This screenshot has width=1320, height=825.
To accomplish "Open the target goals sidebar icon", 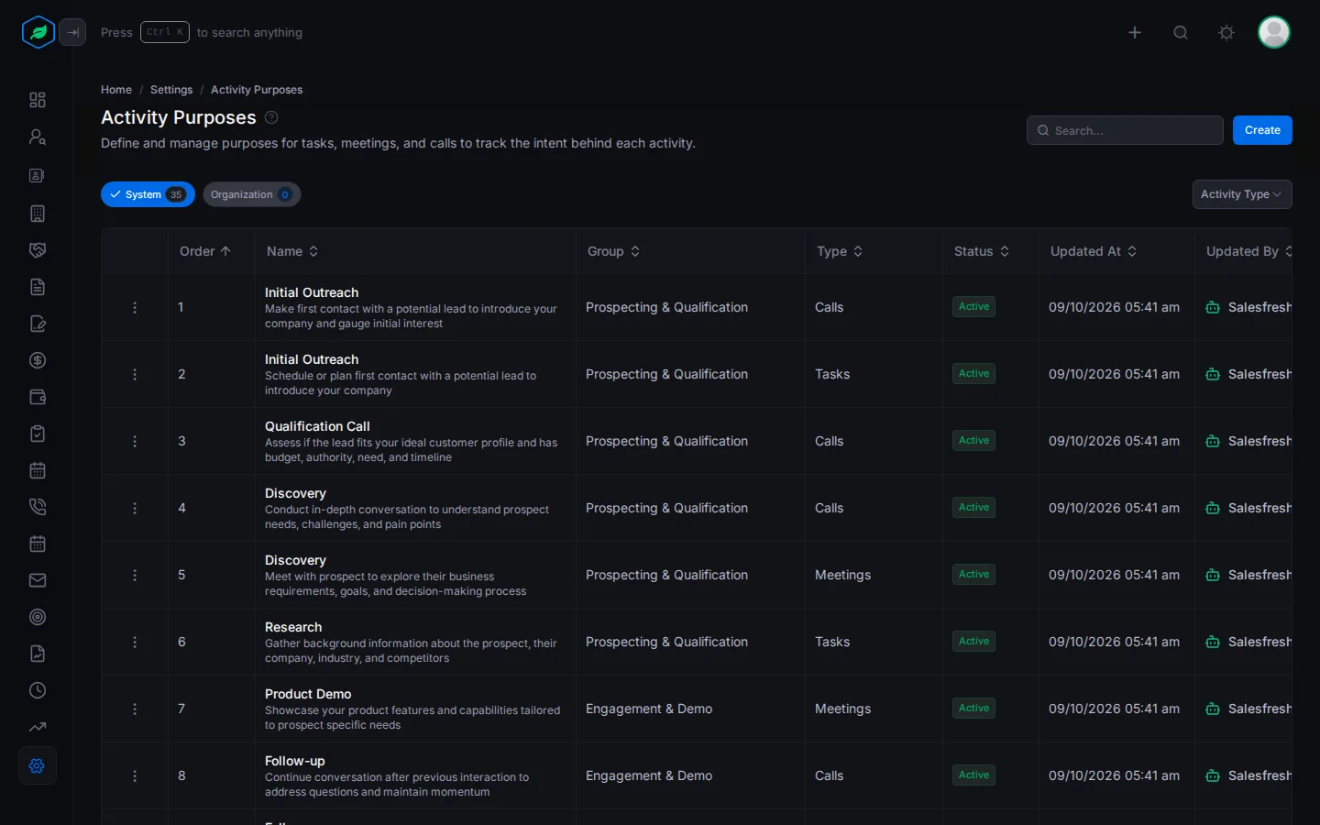I will (38, 617).
